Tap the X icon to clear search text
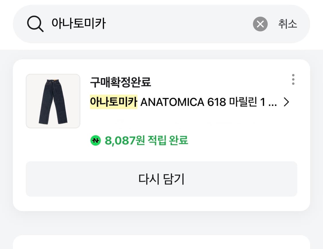Screen dimensions: 323x249 pos(260,24)
